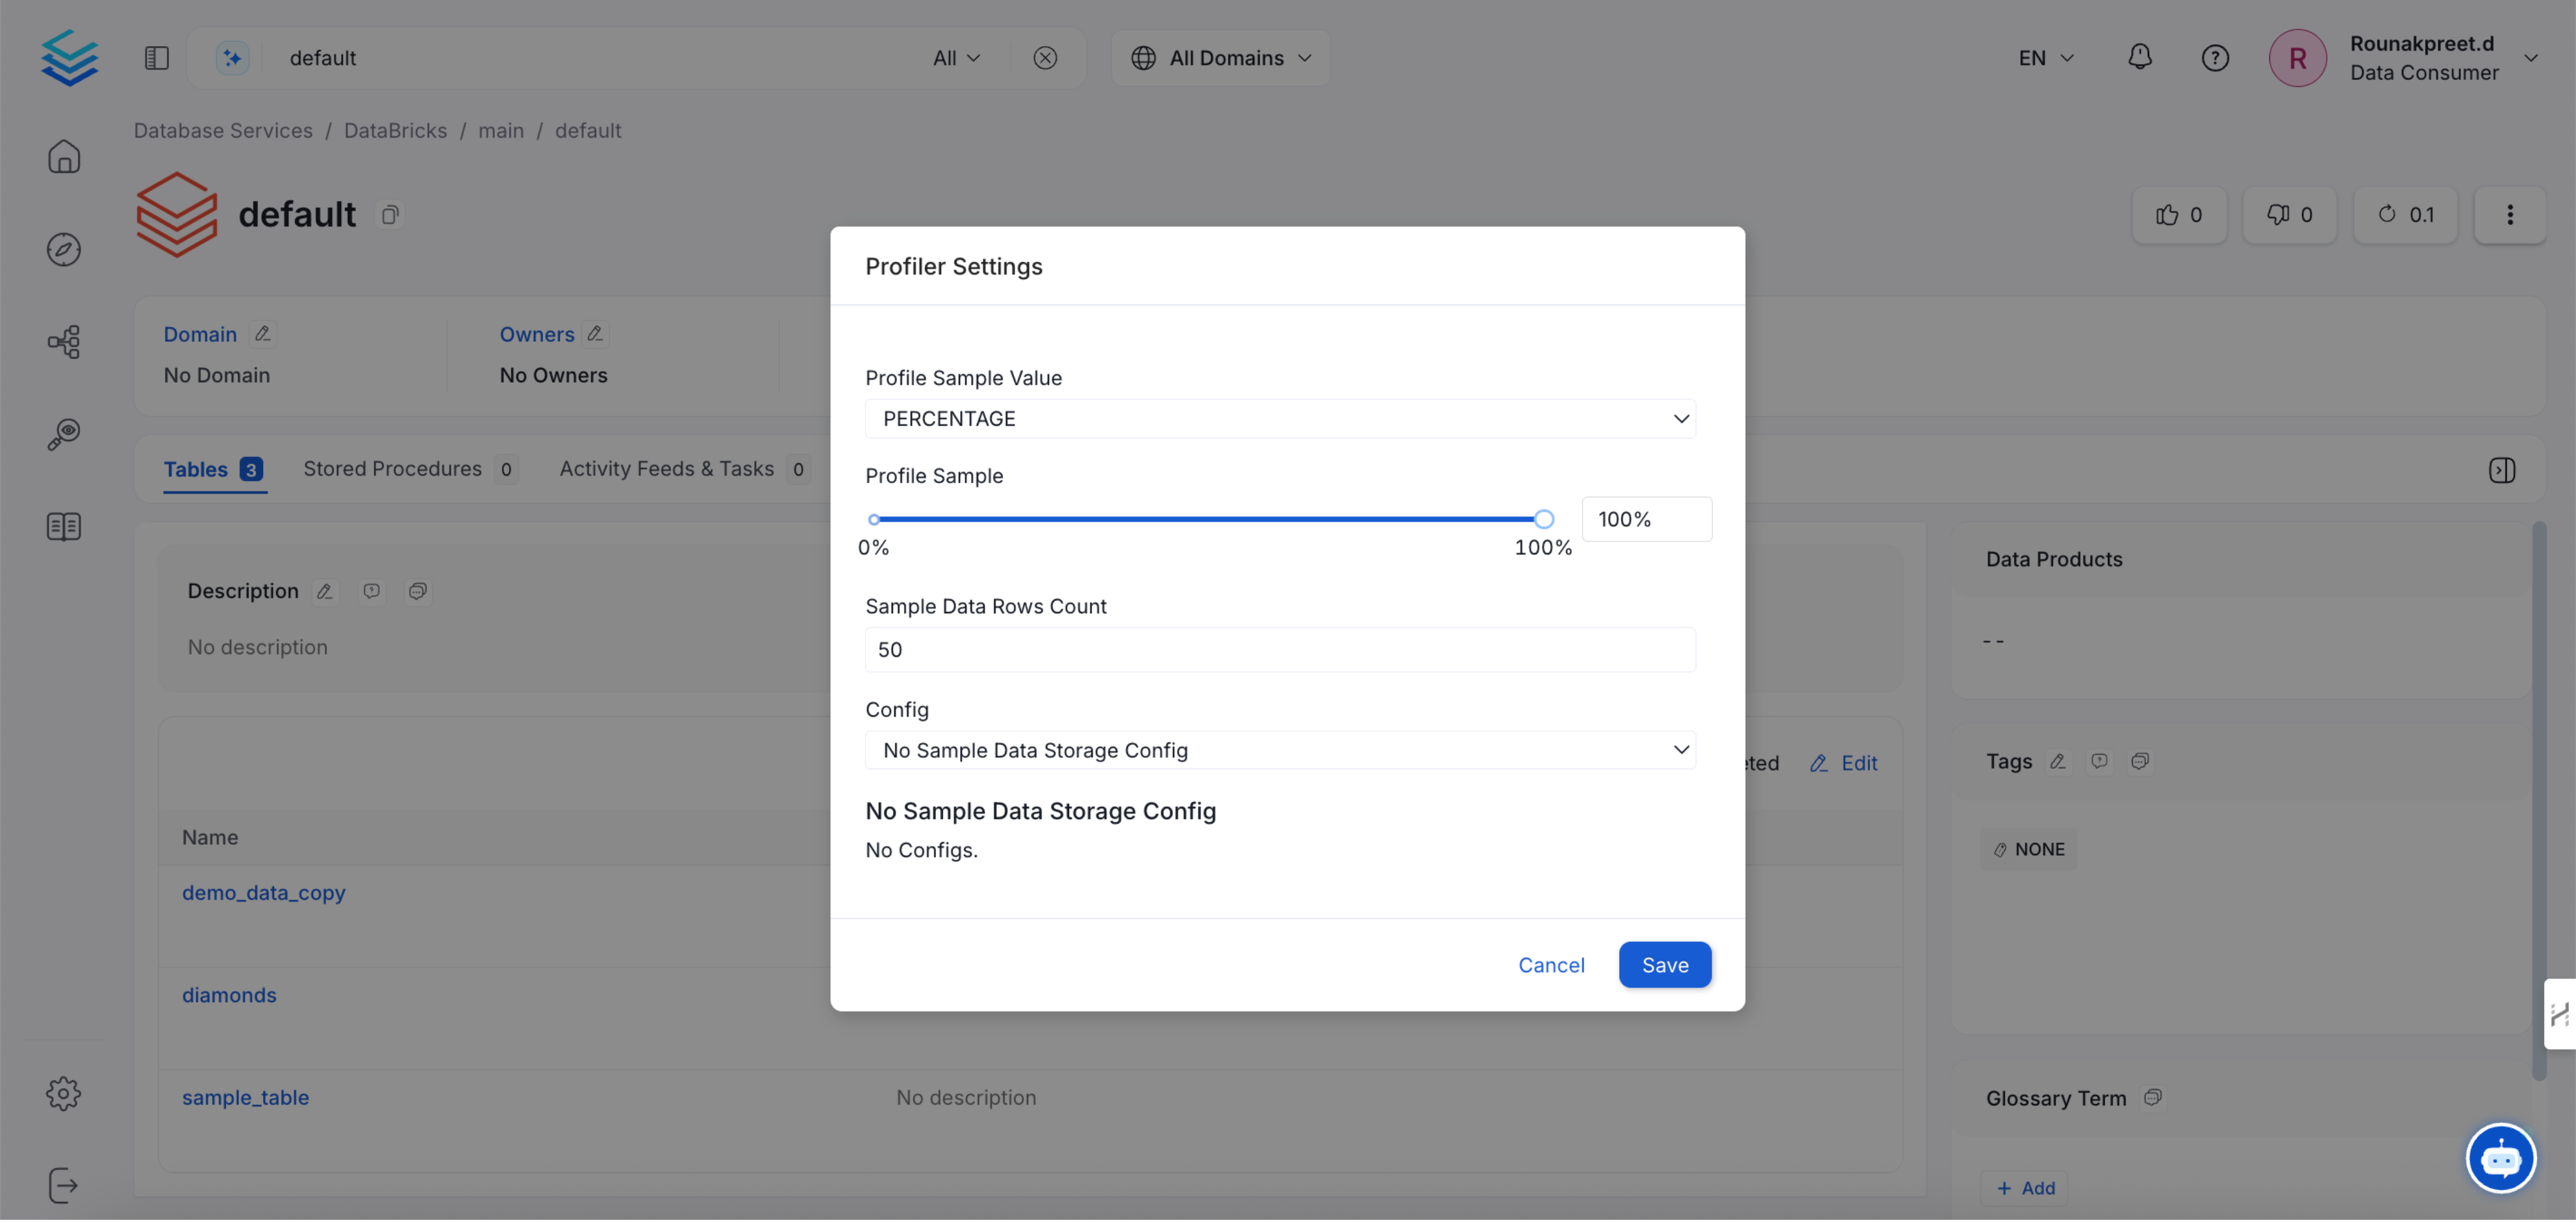
Task: Expand the All Domains selector
Action: tap(1220, 58)
